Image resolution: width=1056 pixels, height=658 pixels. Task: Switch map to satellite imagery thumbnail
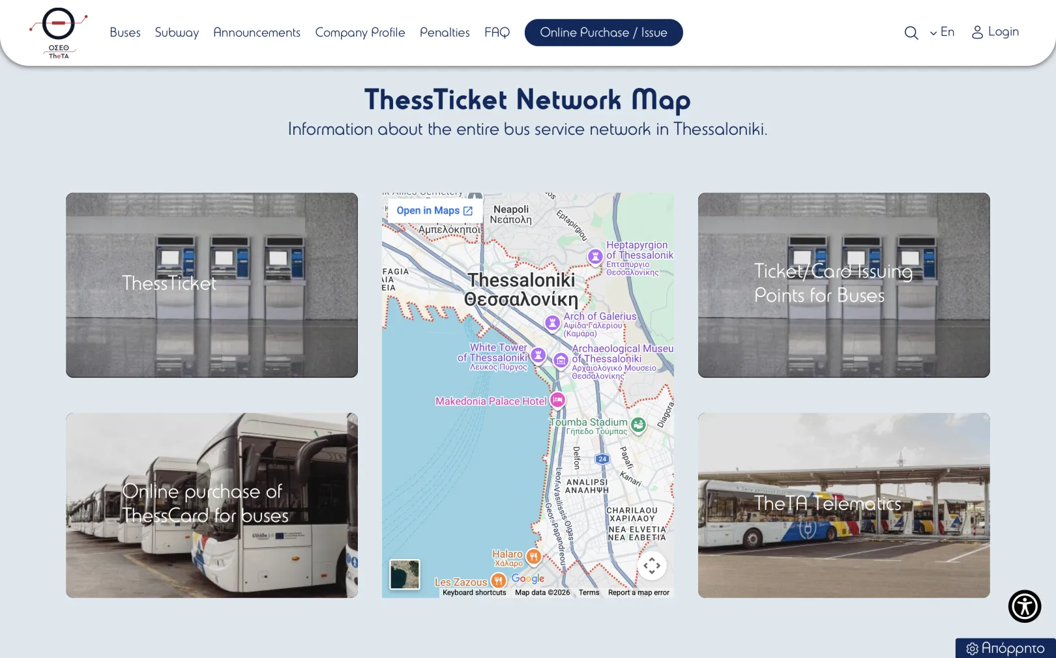[405, 575]
